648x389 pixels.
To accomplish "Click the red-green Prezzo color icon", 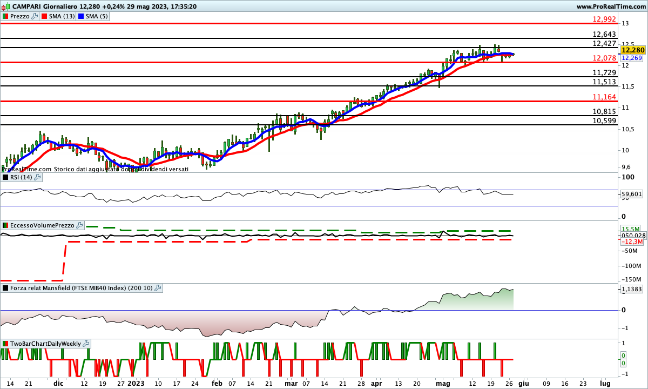I will tap(5, 16).
